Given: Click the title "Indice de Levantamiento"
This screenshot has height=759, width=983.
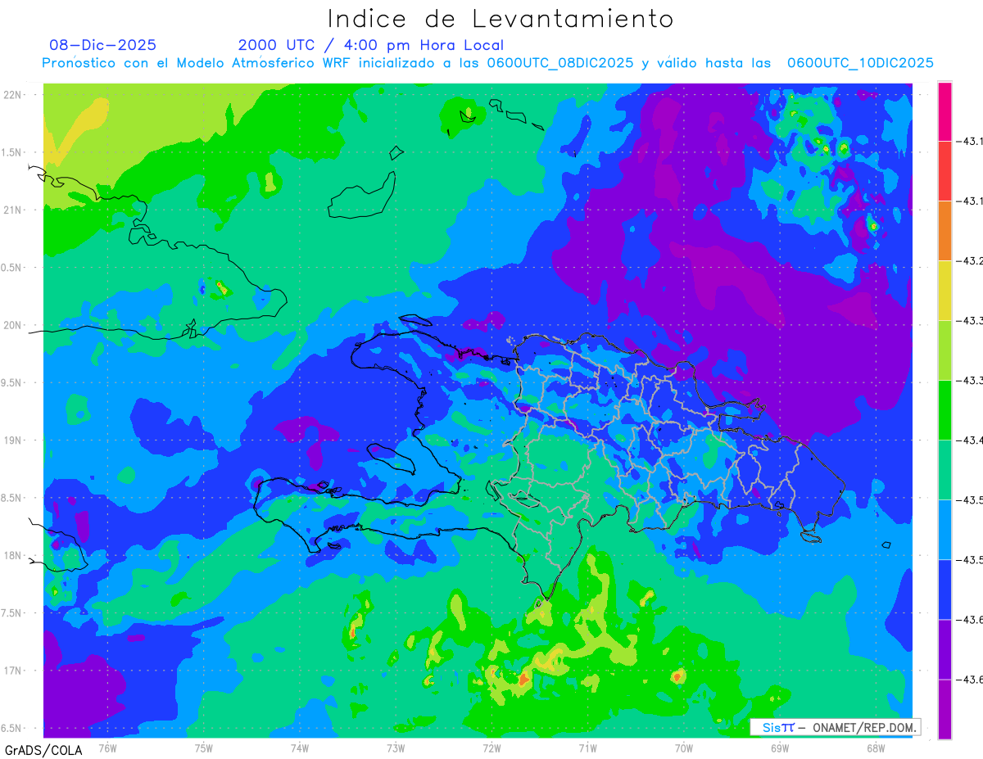Looking at the screenshot, I should [501, 19].
